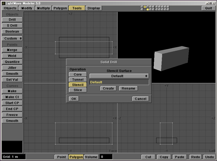Cancel the Solid Drill dialog
Screen dimensions: 217x161
(140, 99)
